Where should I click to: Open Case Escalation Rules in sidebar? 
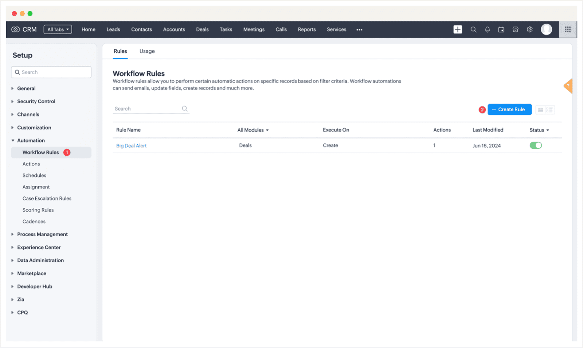coord(47,199)
